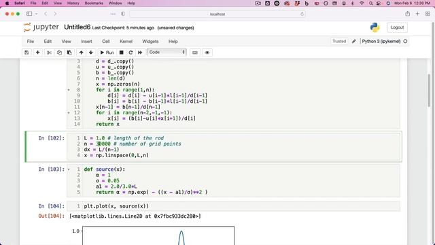Open the File menu in Jupyter
435x245 pixels.
pos(31,42)
